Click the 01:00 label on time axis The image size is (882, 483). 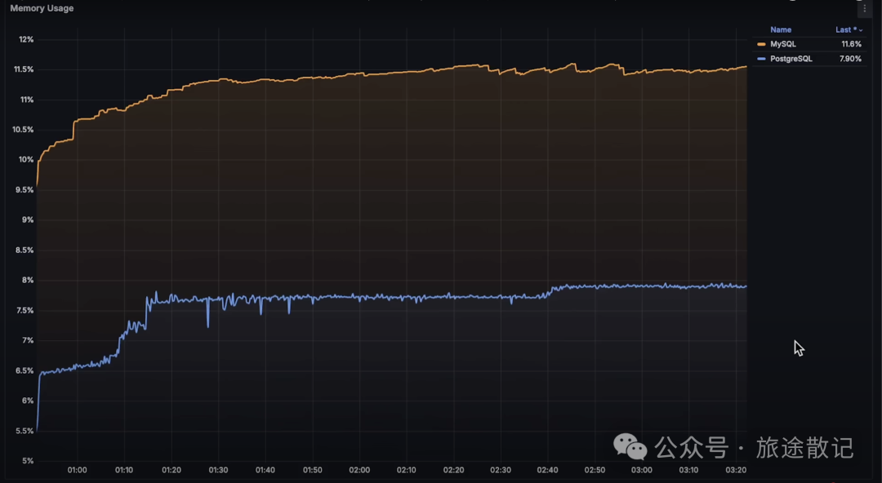click(77, 470)
